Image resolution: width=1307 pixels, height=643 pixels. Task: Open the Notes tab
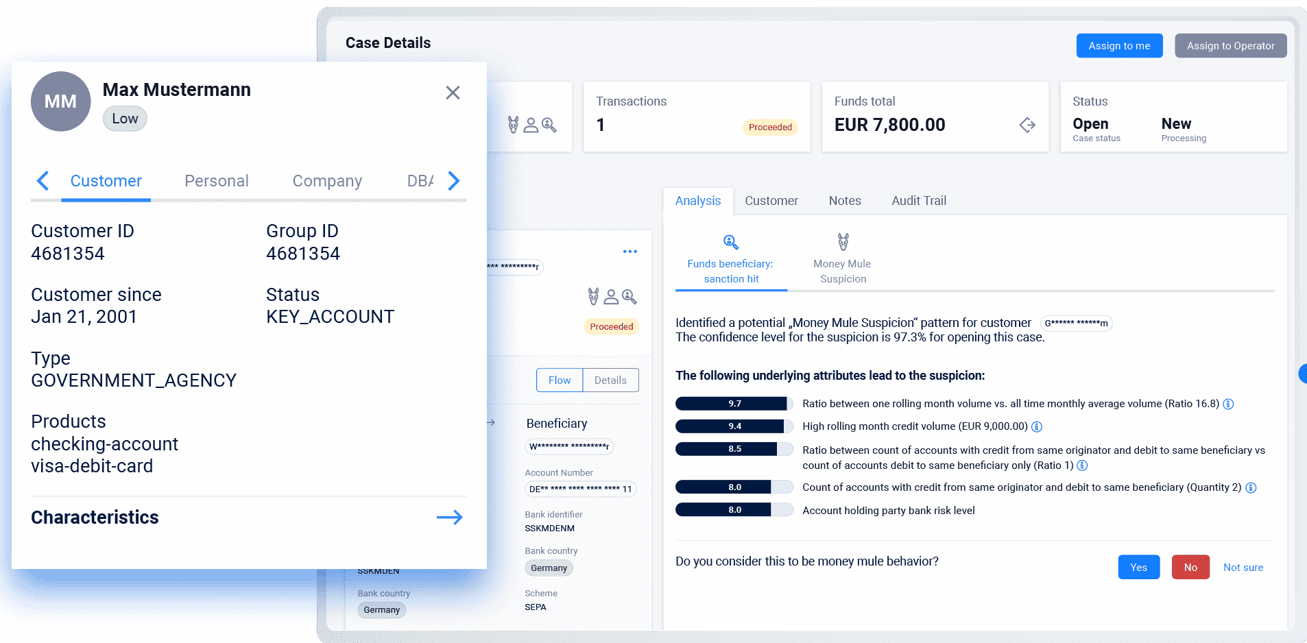click(845, 201)
